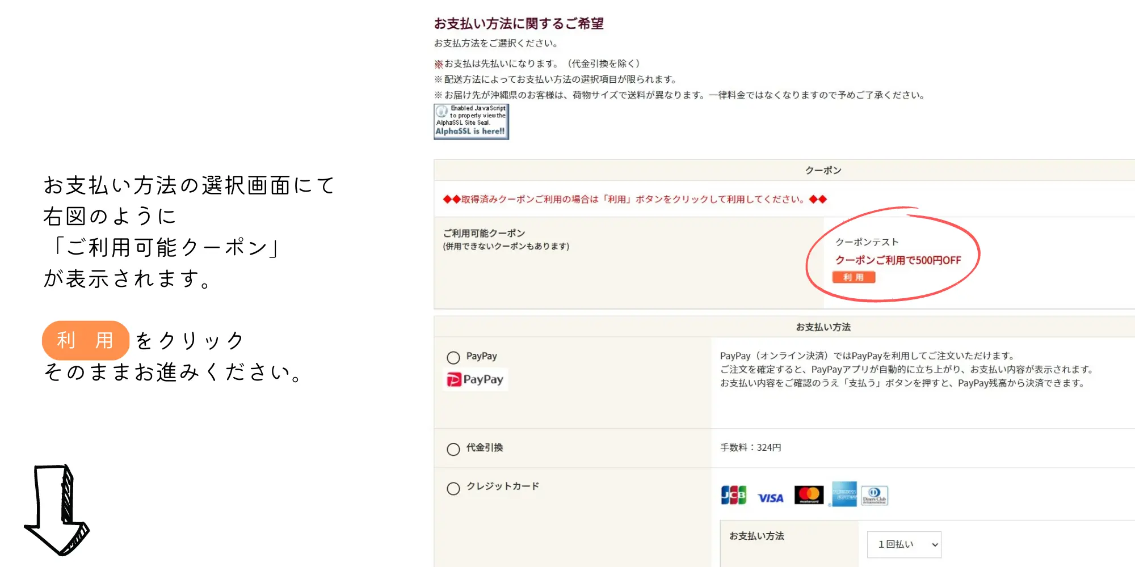Click the PayPay logo image
1135x567 pixels.
coord(476,379)
